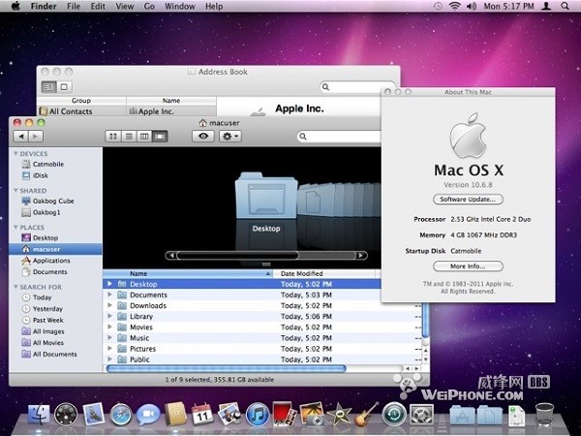Collapse SEARCH FOR sidebar section
The image size is (581, 436).
(x=15, y=287)
